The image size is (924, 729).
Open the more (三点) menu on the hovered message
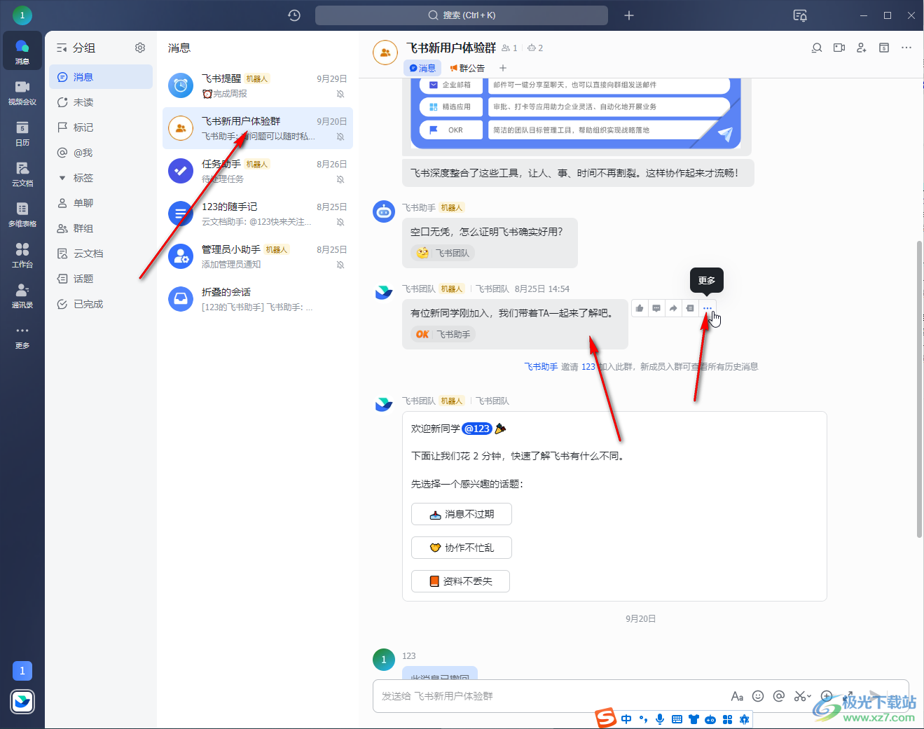click(708, 308)
